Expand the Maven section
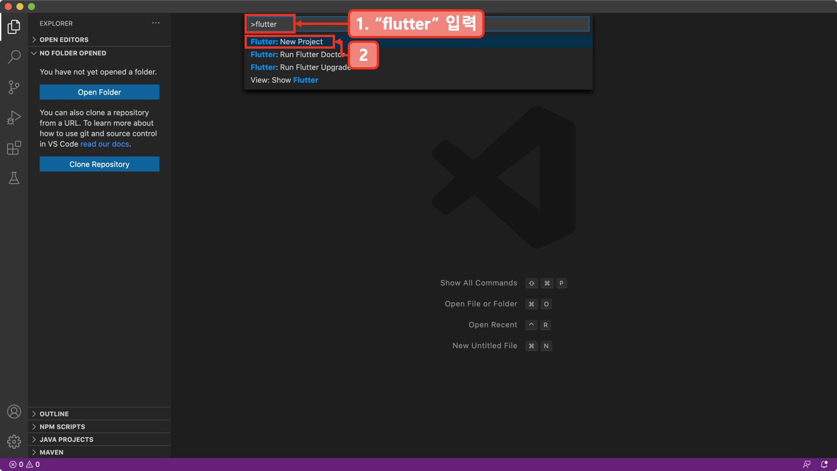Screen dimensions: 837x471 pyautogui.click(x=99, y=452)
